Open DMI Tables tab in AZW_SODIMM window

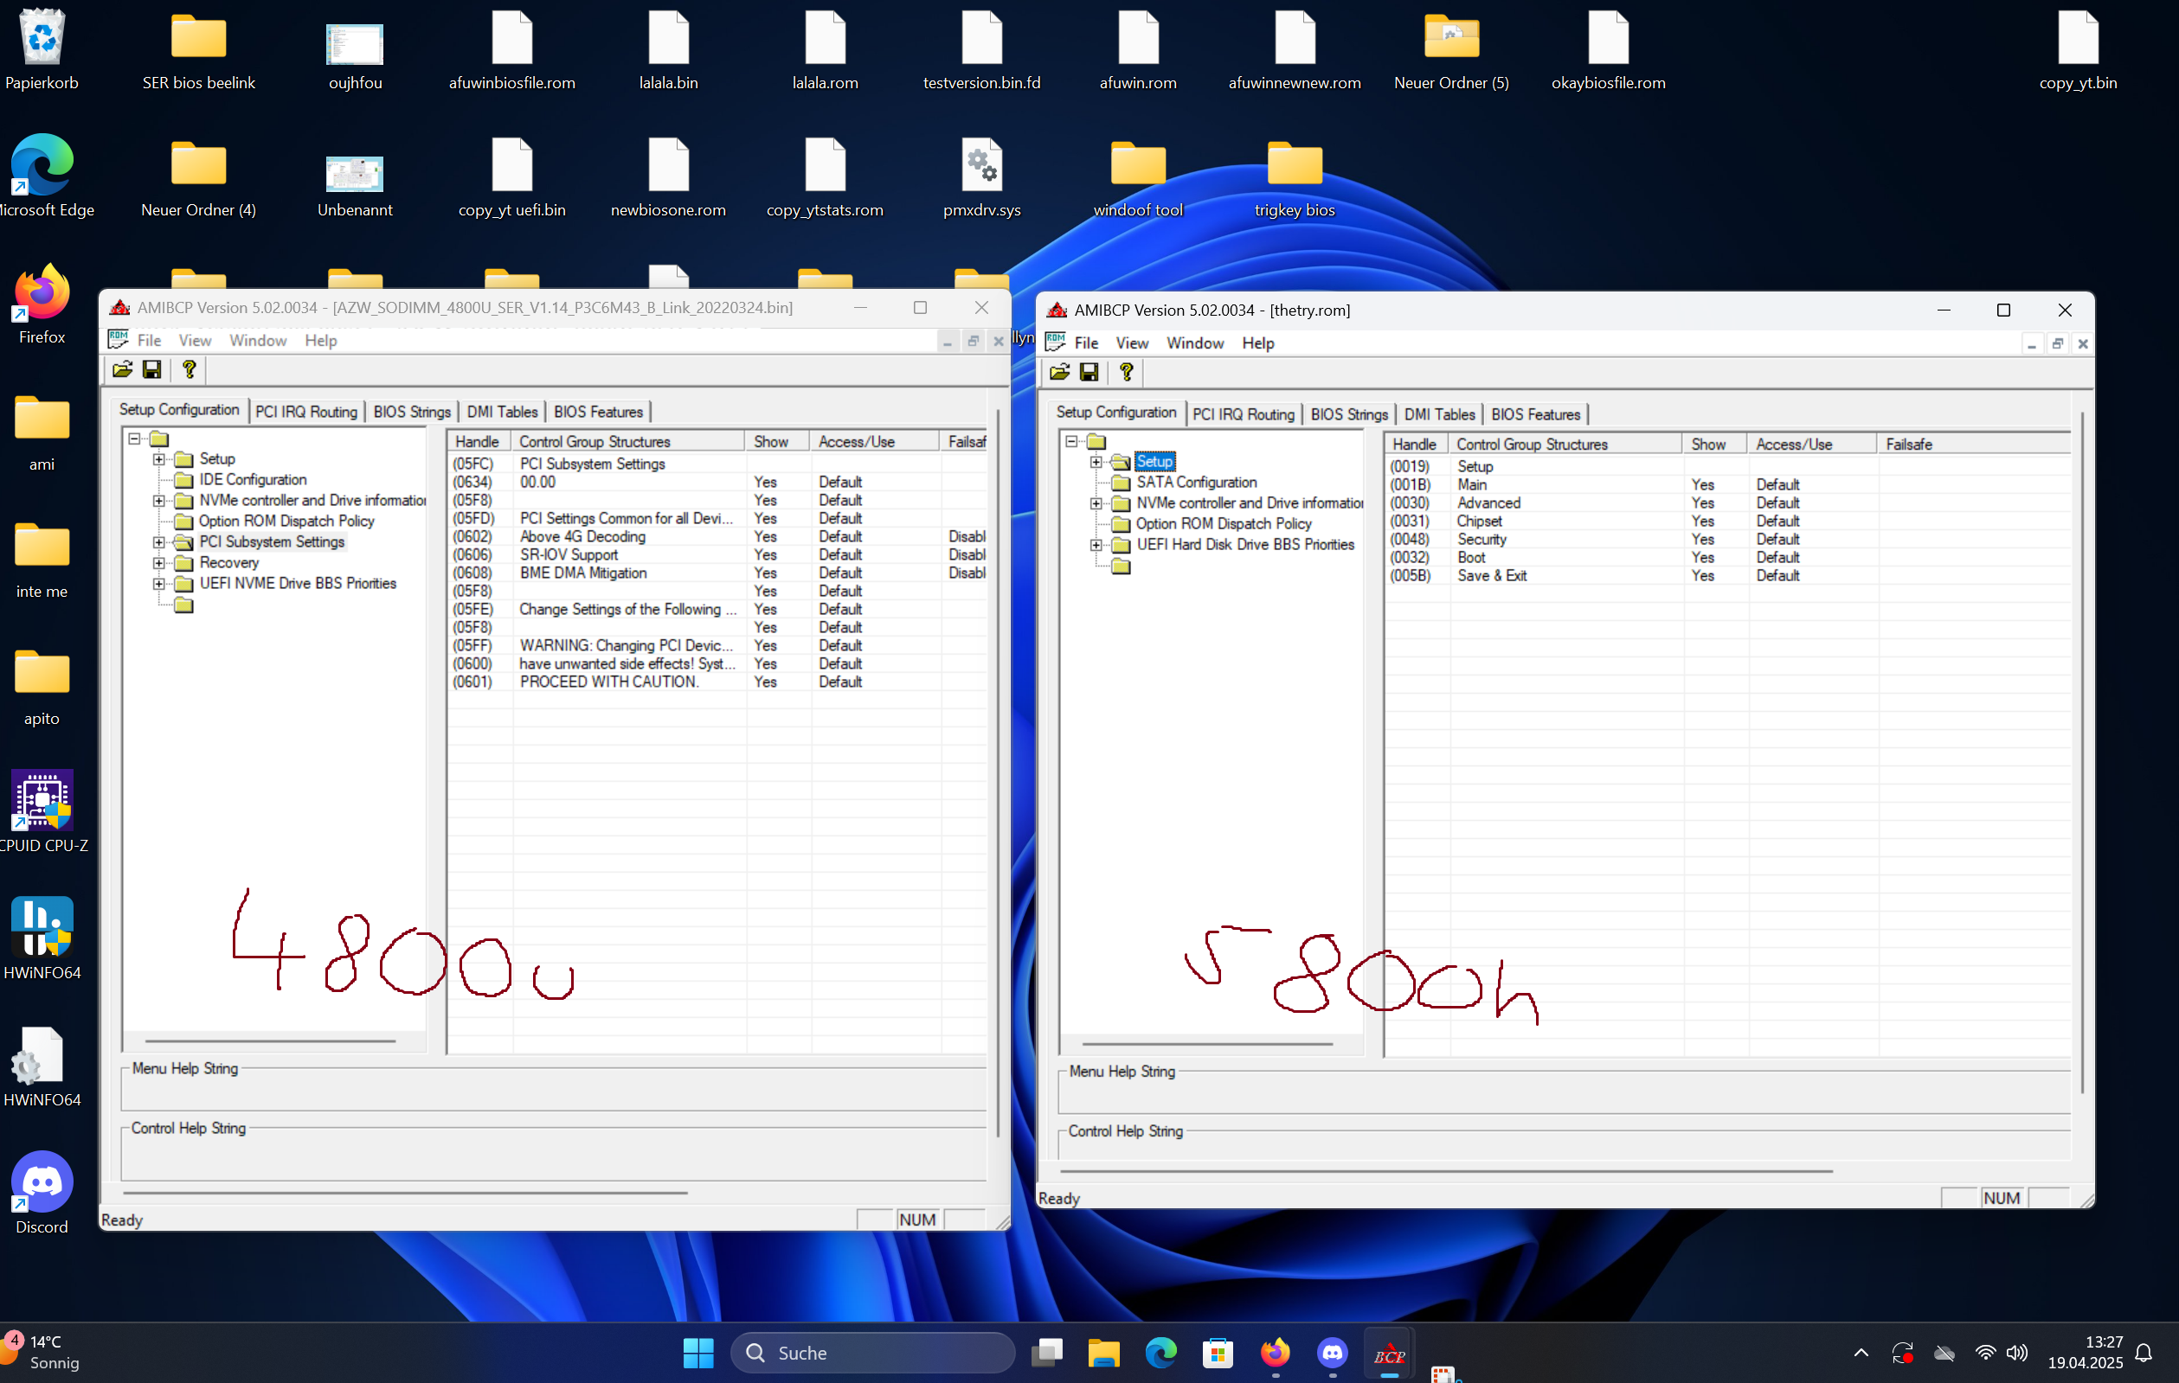click(502, 412)
